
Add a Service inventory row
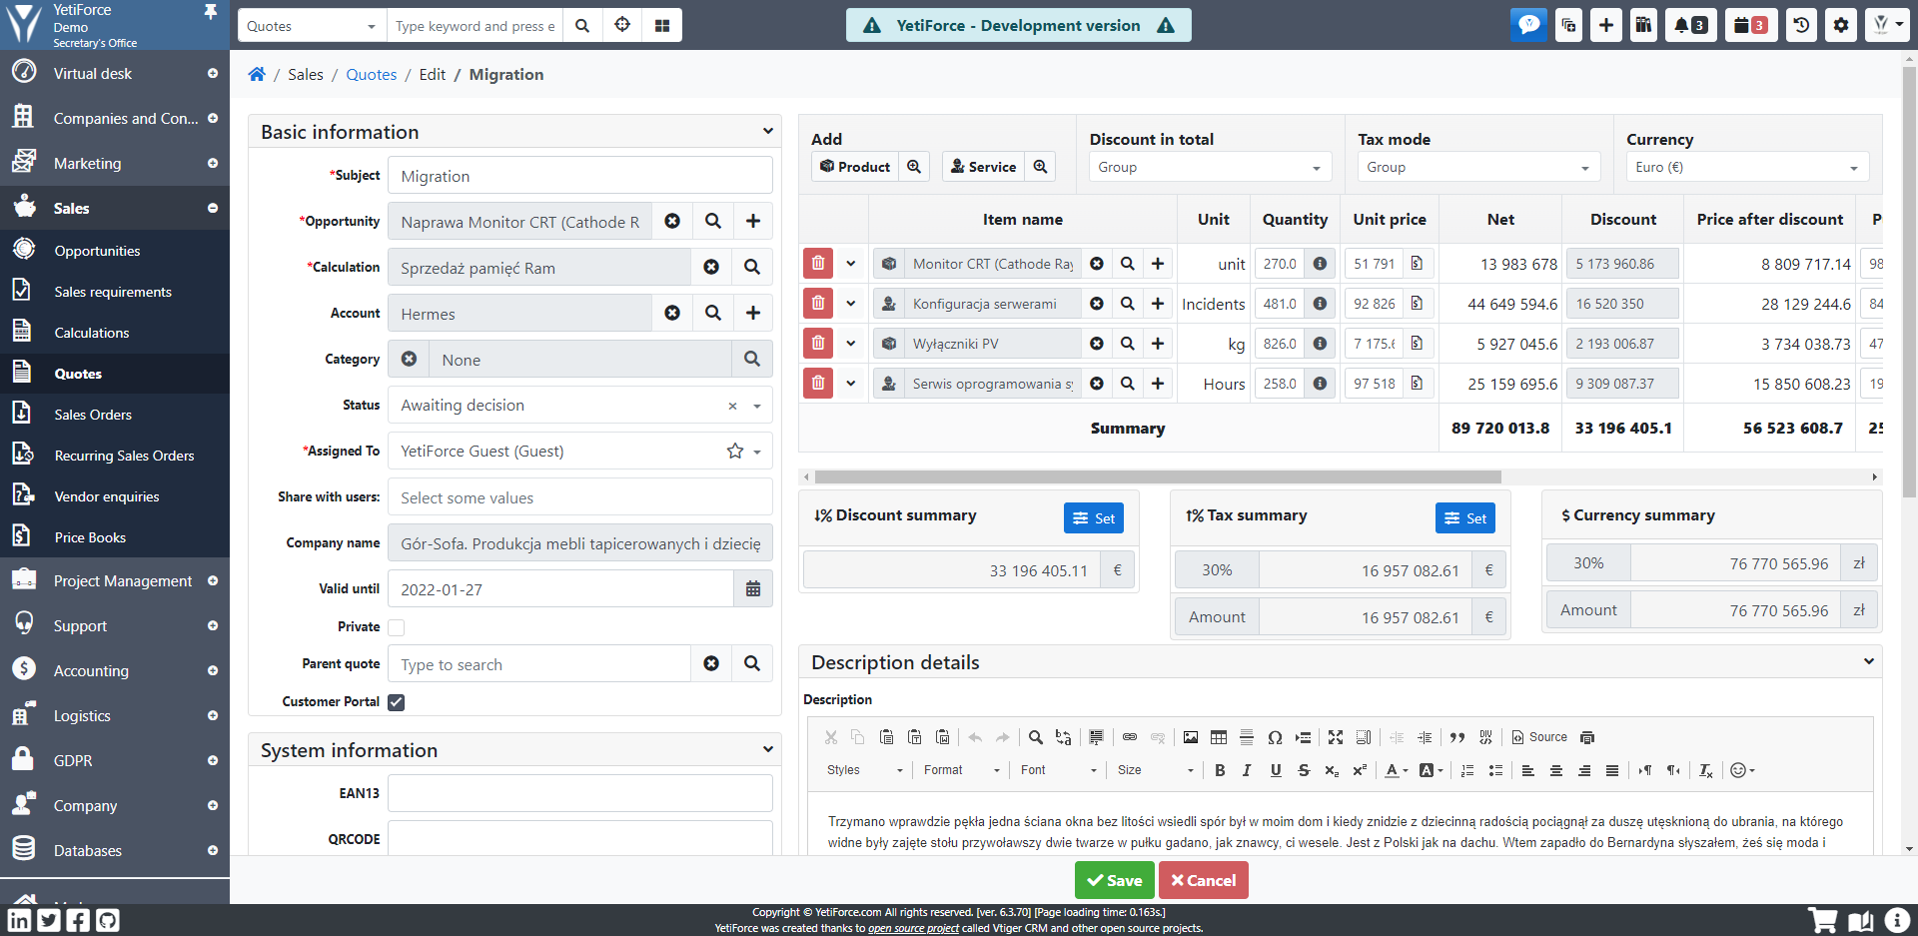(983, 167)
